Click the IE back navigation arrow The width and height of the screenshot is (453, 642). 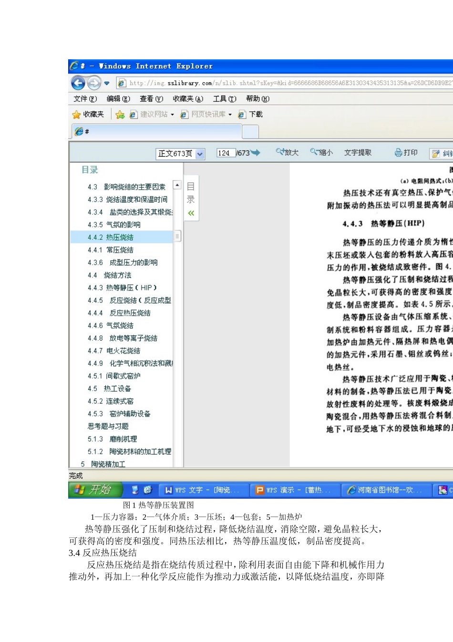[78, 83]
